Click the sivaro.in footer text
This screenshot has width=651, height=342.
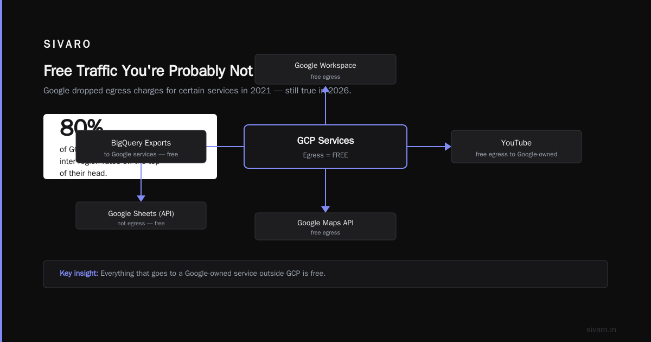[x=601, y=330]
